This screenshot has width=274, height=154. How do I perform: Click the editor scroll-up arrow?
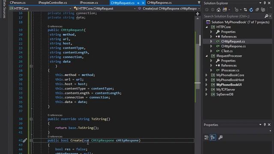tap(198, 18)
